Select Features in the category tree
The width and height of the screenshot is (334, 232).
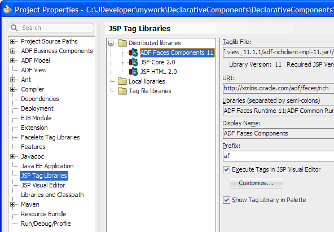33,147
